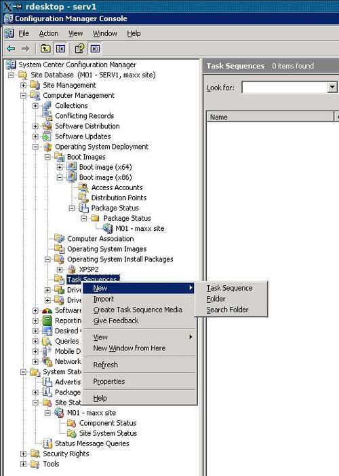Focus the Look for text field
339x476 pixels.
tap(285, 88)
